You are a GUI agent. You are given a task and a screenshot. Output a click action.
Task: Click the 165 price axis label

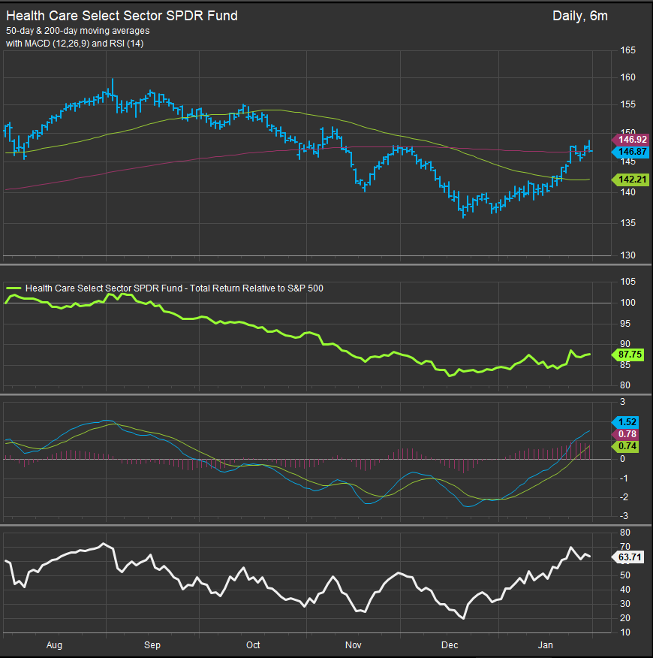pyautogui.click(x=627, y=50)
